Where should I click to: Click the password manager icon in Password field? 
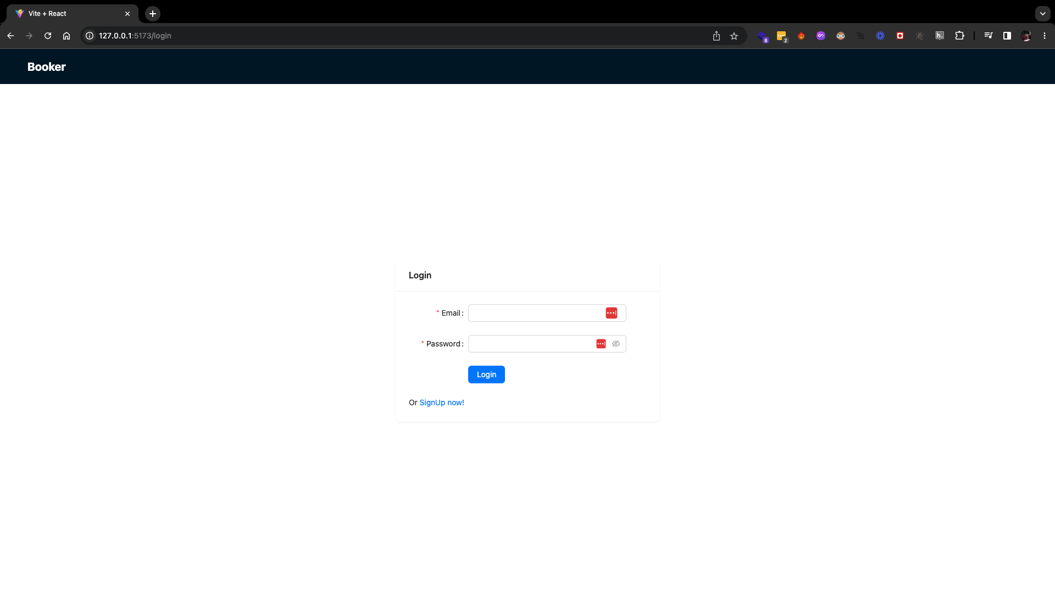click(x=601, y=344)
